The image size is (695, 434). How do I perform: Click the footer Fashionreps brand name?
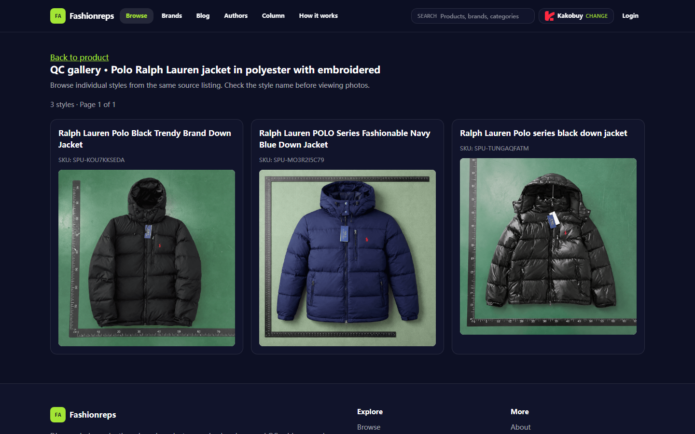[93, 415]
